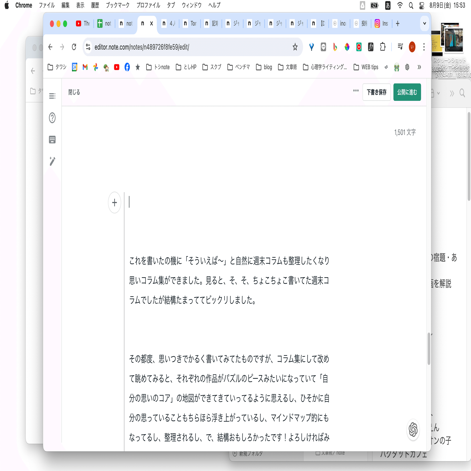Click the 下書き保存 button
471x471 pixels.
(x=377, y=92)
